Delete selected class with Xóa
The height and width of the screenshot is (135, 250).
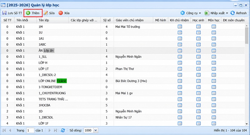click(64, 13)
